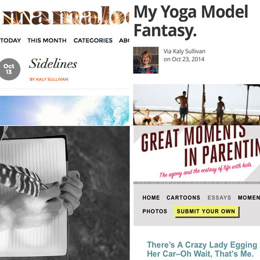Open the TODAY menu item

point(10,40)
